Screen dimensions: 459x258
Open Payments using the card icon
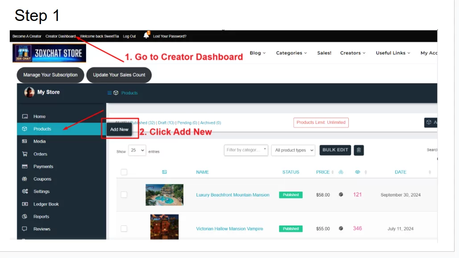(x=25, y=166)
